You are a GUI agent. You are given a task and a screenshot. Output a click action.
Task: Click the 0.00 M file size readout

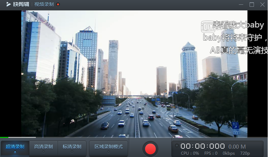tap(237, 147)
